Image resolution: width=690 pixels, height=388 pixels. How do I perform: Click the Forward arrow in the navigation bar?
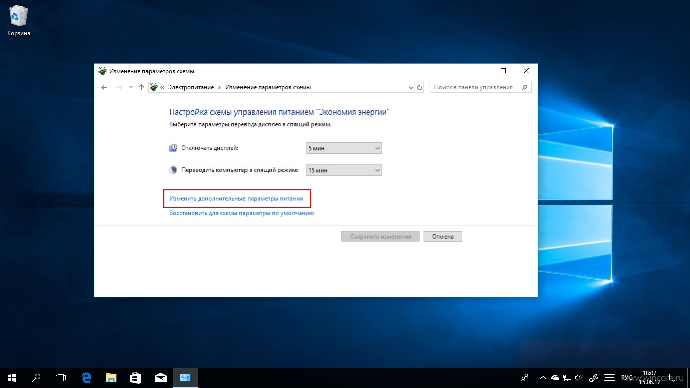(x=119, y=87)
